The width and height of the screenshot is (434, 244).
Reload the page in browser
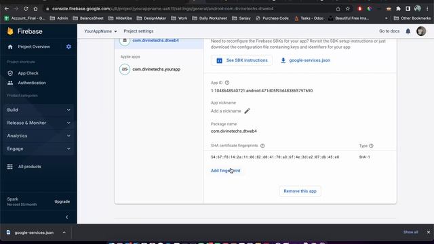[26, 9]
